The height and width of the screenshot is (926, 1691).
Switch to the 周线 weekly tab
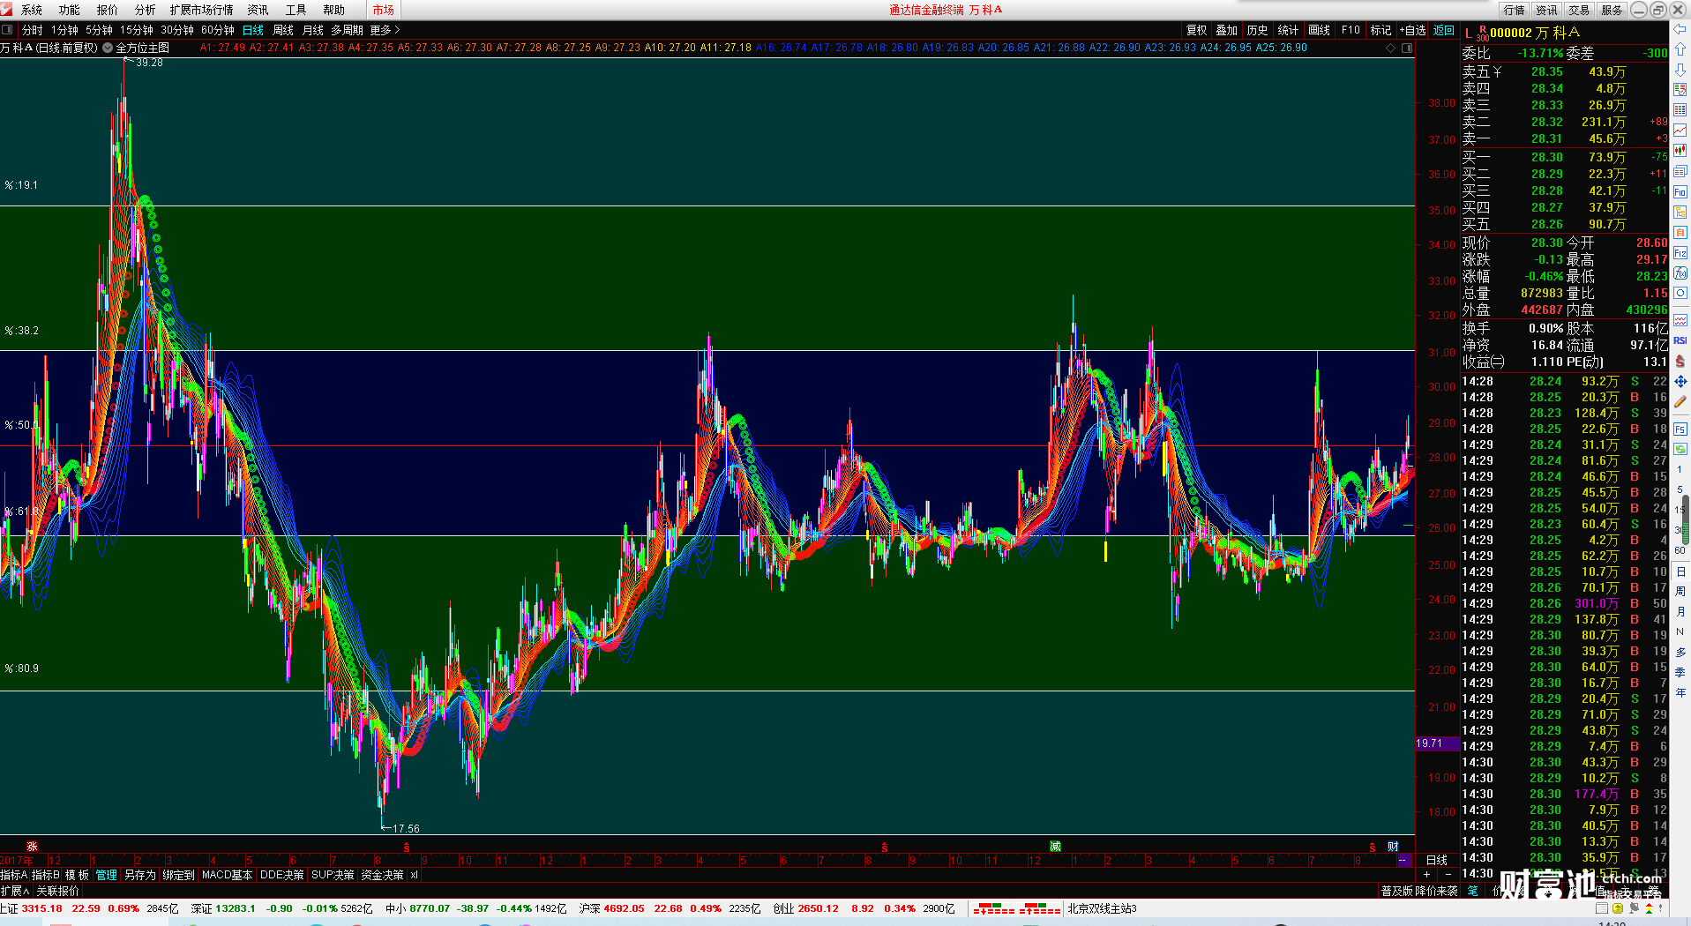pyautogui.click(x=283, y=30)
